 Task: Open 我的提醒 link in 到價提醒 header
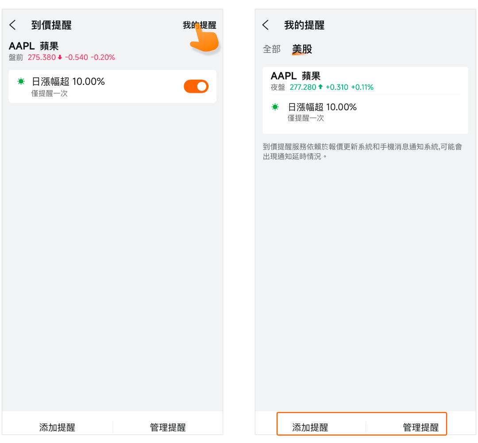(x=199, y=25)
